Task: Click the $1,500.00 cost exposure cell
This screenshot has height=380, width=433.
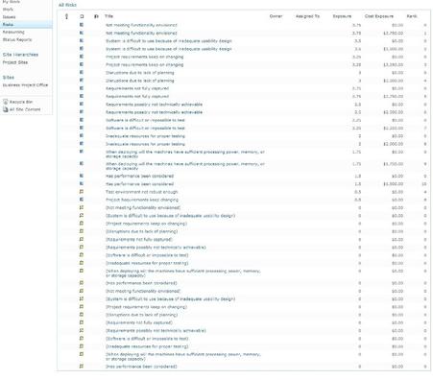Action: [x=393, y=184]
